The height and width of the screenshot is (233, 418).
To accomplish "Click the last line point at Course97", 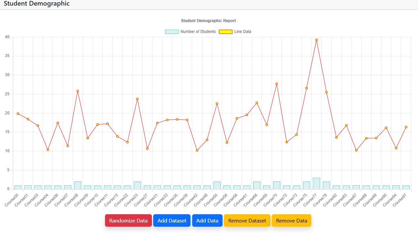I will pyautogui.click(x=406, y=127).
